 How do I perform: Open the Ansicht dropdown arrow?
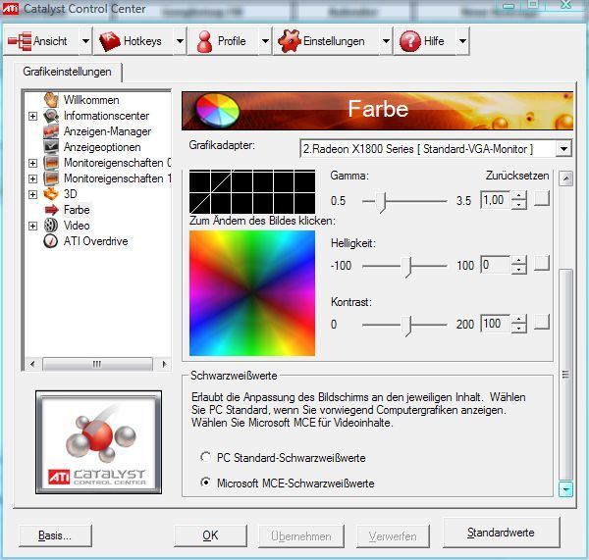pyautogui.click(x=86, y=41)
